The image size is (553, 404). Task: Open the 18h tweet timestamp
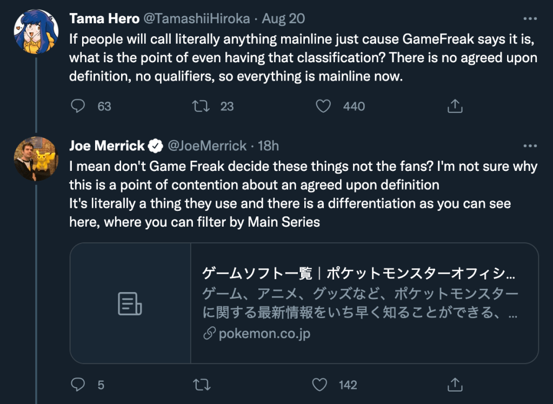point(269,146)
